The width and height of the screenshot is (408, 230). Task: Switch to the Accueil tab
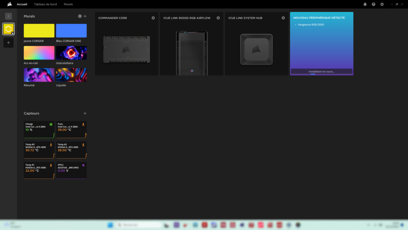point(22,4)
